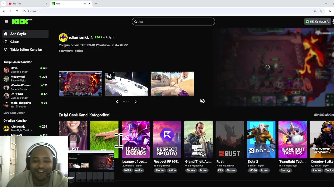Viewport: 334px width, 187px height.
Task: Open the hamburger sidebar menu
Action: (6, 22)
